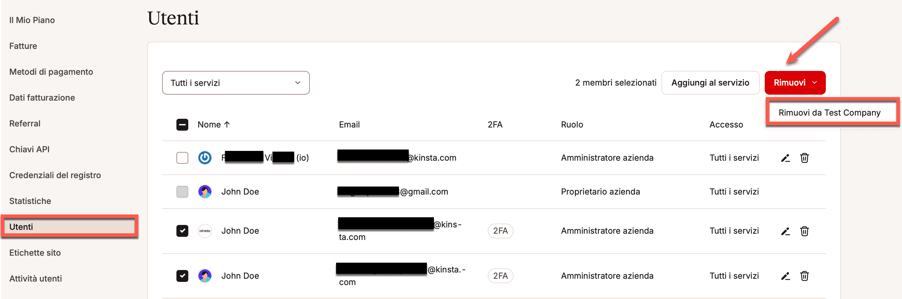Edit the third-row John Doe with the pencil icon
Image resolution: width=902 pixels, height=299 pixels.
point(785,232)
